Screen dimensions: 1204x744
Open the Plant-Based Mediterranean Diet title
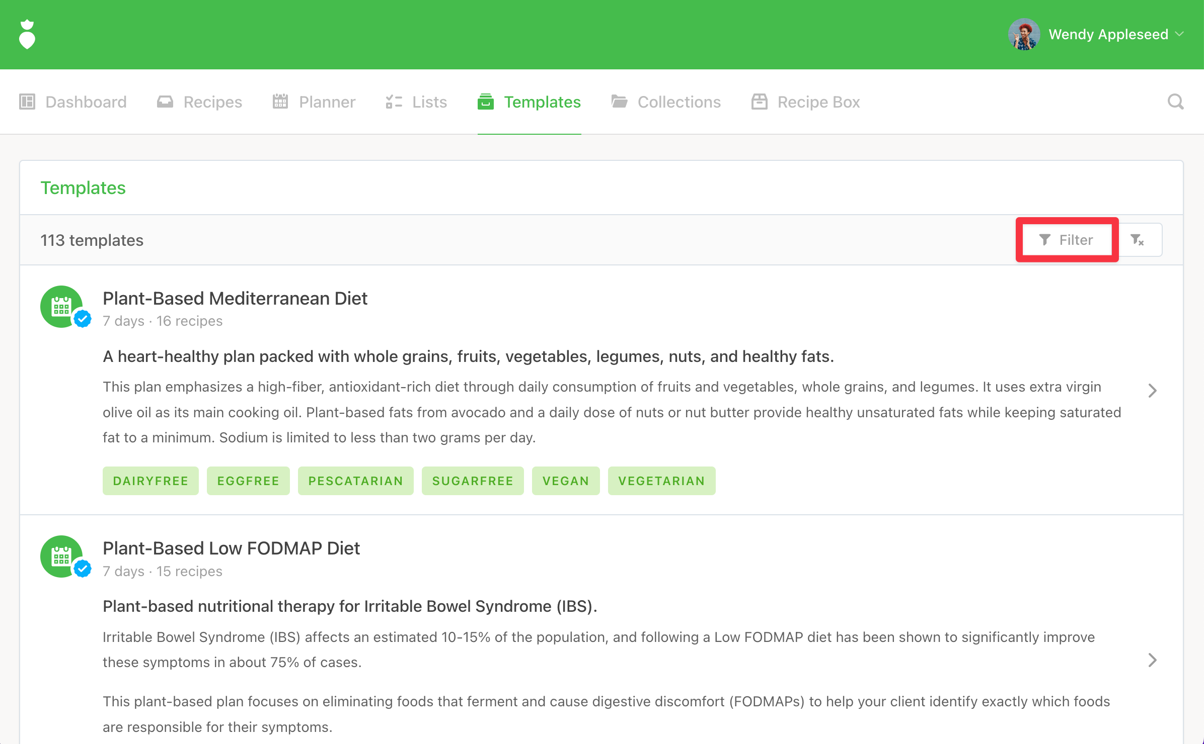pos(235,299)
